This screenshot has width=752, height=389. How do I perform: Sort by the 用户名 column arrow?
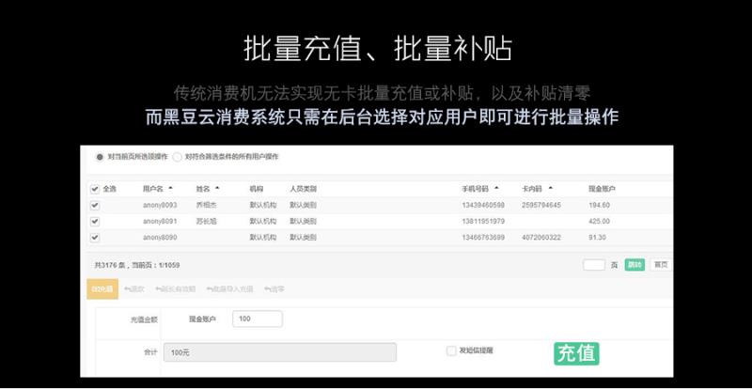click(170, 188)
